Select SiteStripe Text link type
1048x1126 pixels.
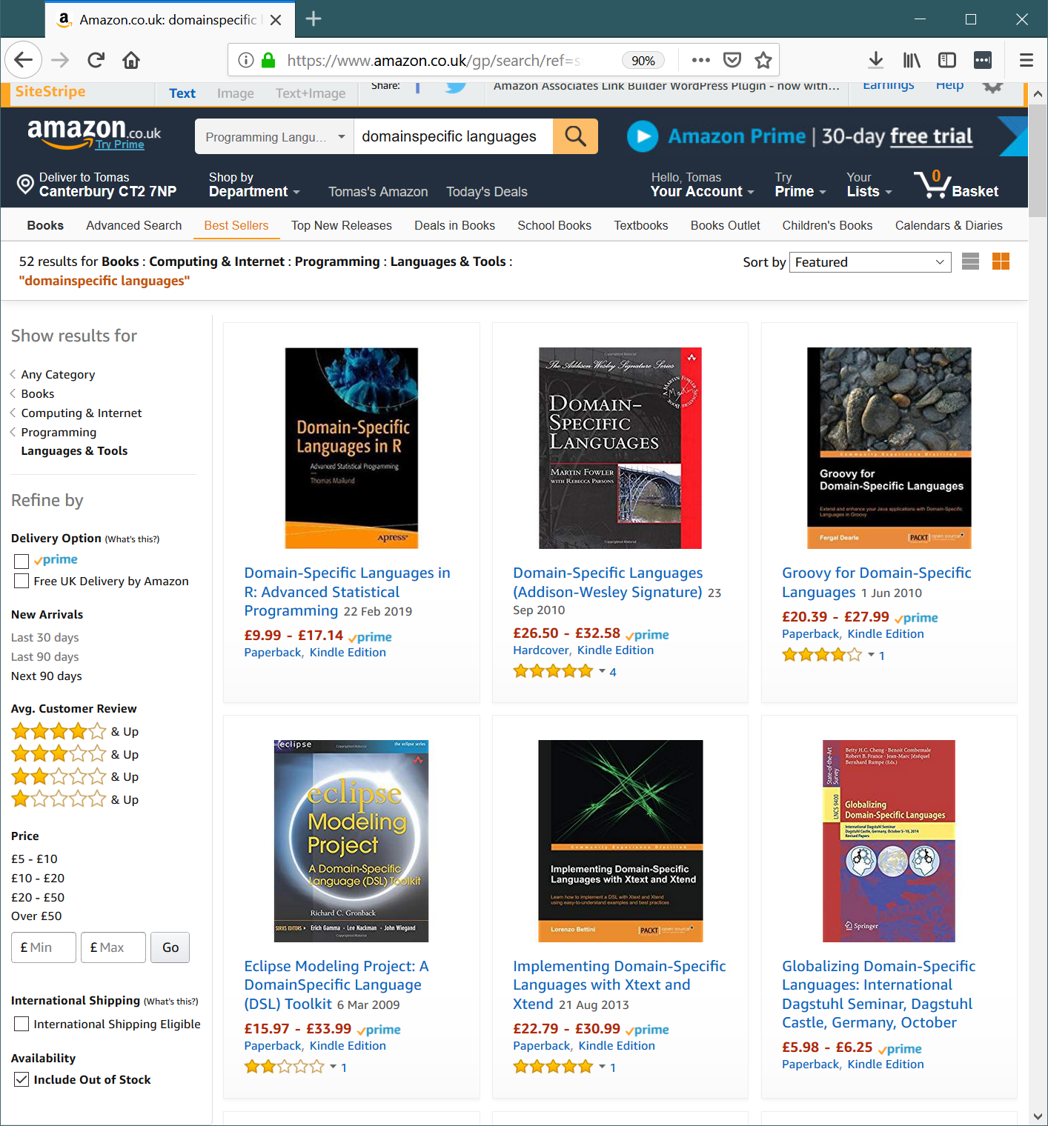(182, 93)
